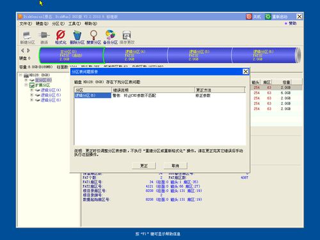Select the 逻辑分区(4) segment in the disk bar

[x=136, y=55]
